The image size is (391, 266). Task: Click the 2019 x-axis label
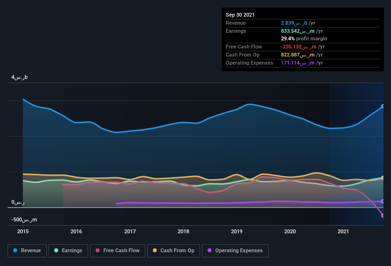coord(237,231)
